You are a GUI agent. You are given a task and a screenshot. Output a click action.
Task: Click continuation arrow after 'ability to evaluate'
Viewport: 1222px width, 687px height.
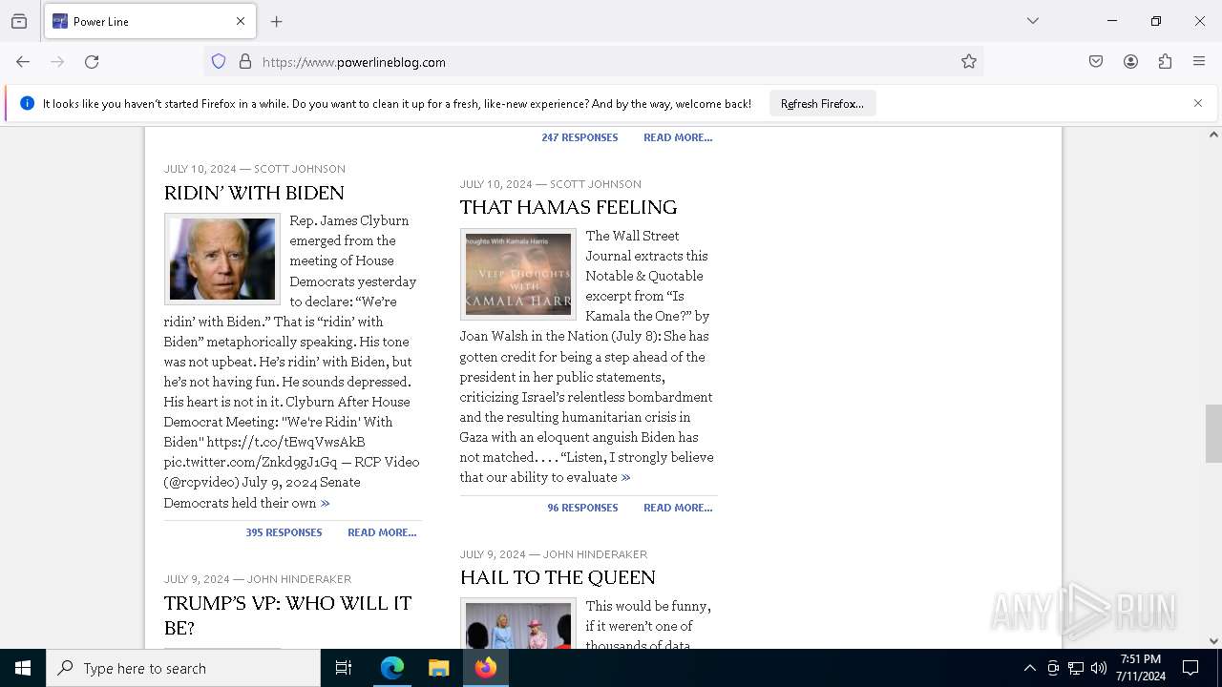click(x=626, y=477)
